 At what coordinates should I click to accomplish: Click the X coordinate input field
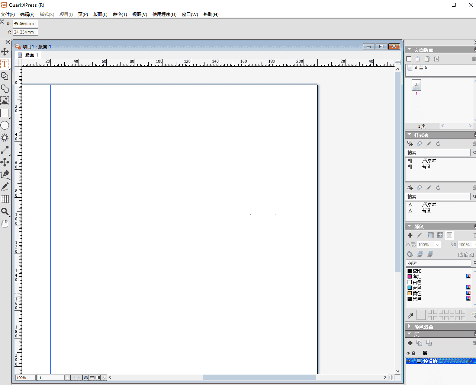[25, 23]
